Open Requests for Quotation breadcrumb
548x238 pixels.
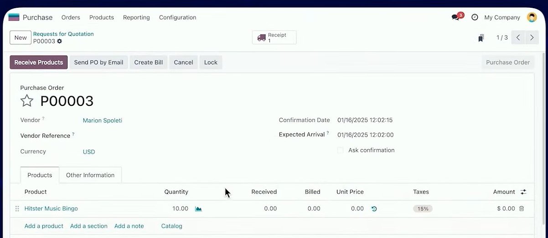coord(63,34)
